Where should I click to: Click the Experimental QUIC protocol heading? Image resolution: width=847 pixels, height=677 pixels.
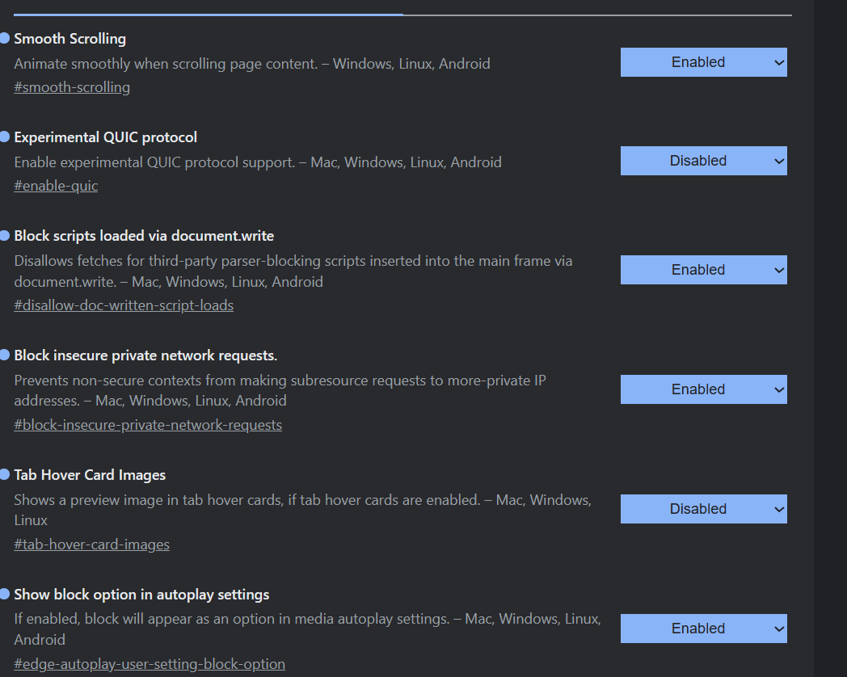coord(105,137)
